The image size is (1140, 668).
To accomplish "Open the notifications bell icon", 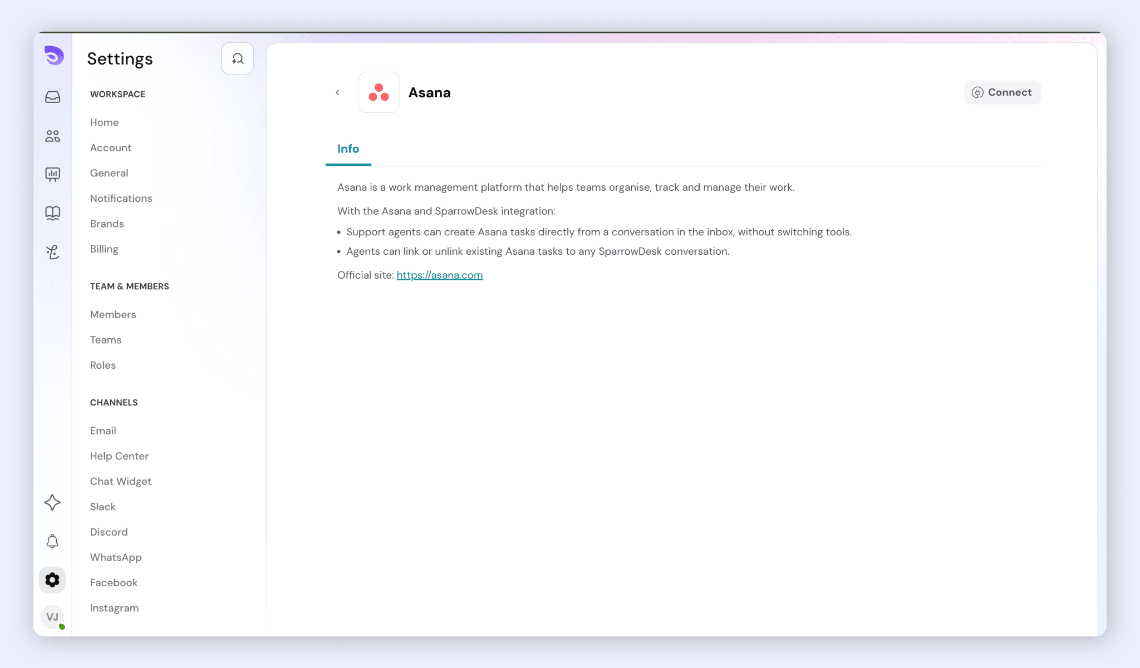I will (x=52, y=541).
